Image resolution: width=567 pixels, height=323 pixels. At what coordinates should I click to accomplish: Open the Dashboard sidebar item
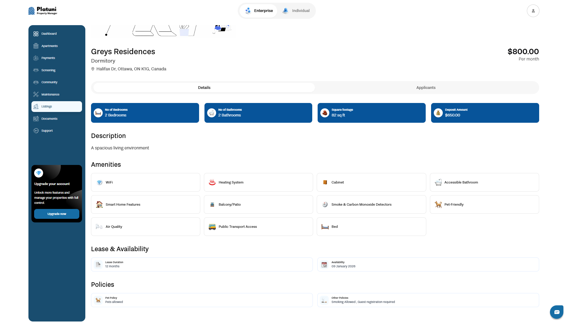pos(57,34)
